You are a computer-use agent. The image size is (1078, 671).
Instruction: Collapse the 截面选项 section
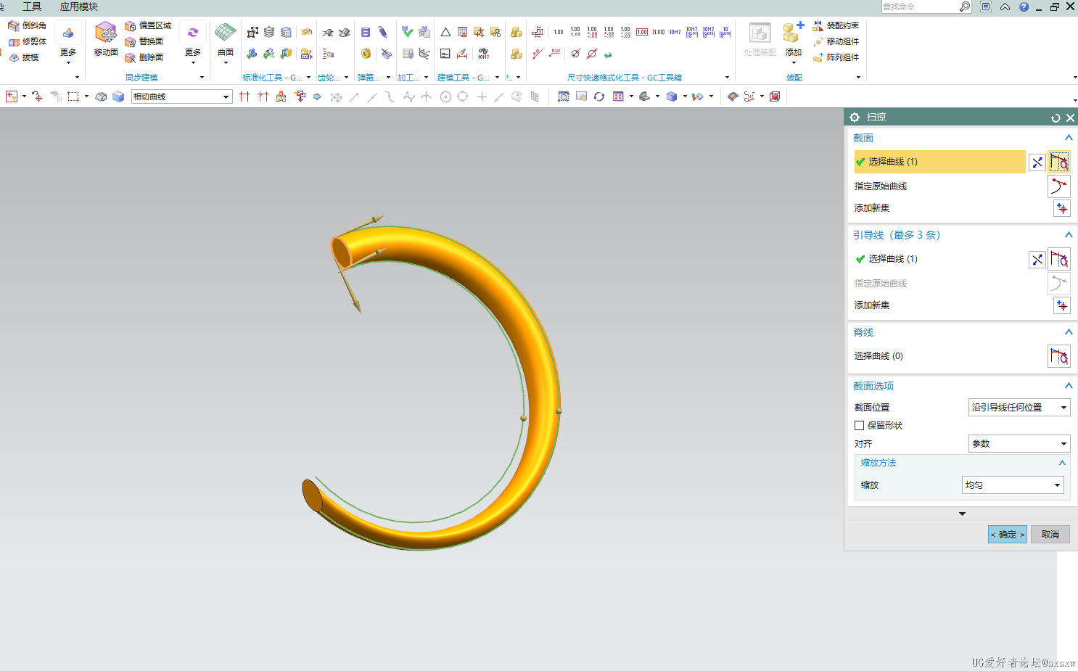coord(1069,386)
